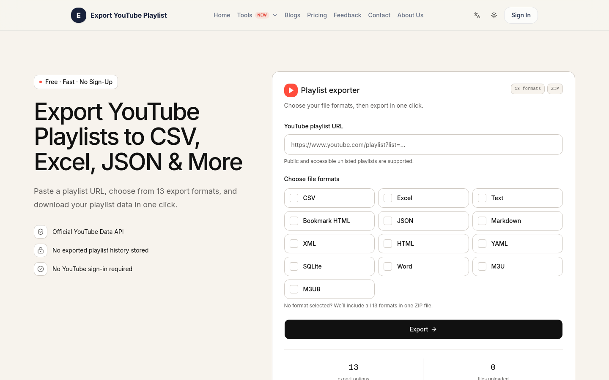609x380 pixels.
Task: Tick the YAML format checkbox
Action: 482,244
